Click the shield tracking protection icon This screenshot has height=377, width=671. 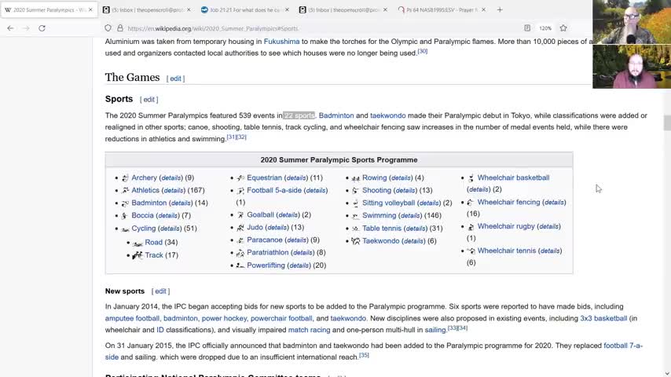pyautogui.click(x=108, y=28)
